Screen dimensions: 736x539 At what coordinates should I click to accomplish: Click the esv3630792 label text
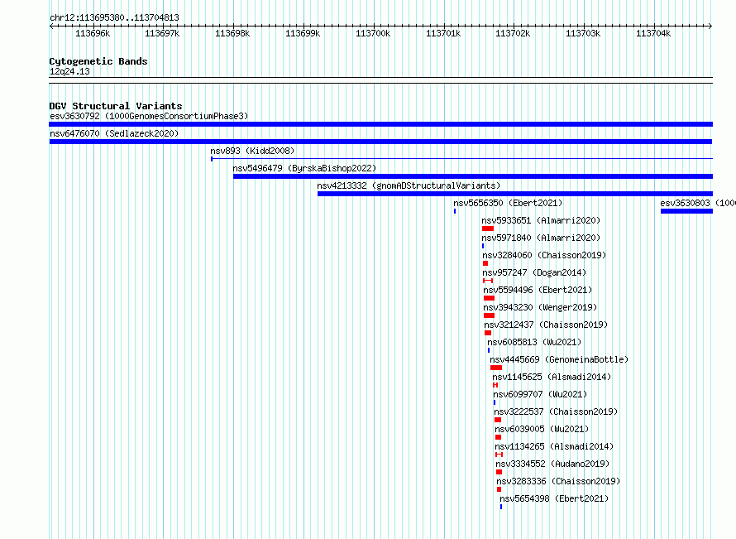[x=149, y=116]
